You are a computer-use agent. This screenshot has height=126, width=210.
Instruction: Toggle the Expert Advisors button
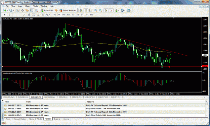[68, 10]
